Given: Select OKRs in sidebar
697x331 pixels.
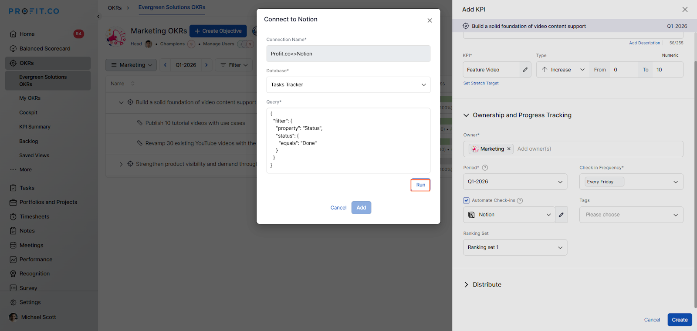Looking at the screenshot, I should click(x=48, y=63).
